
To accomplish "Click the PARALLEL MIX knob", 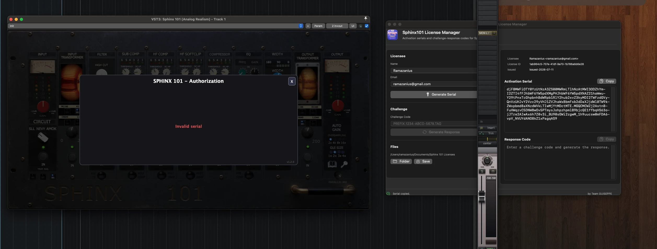I will (x=338, y=175).
